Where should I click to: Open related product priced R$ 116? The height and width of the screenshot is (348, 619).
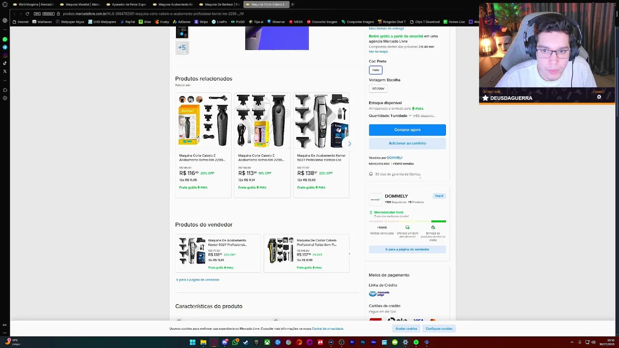[x=204, y=145]
